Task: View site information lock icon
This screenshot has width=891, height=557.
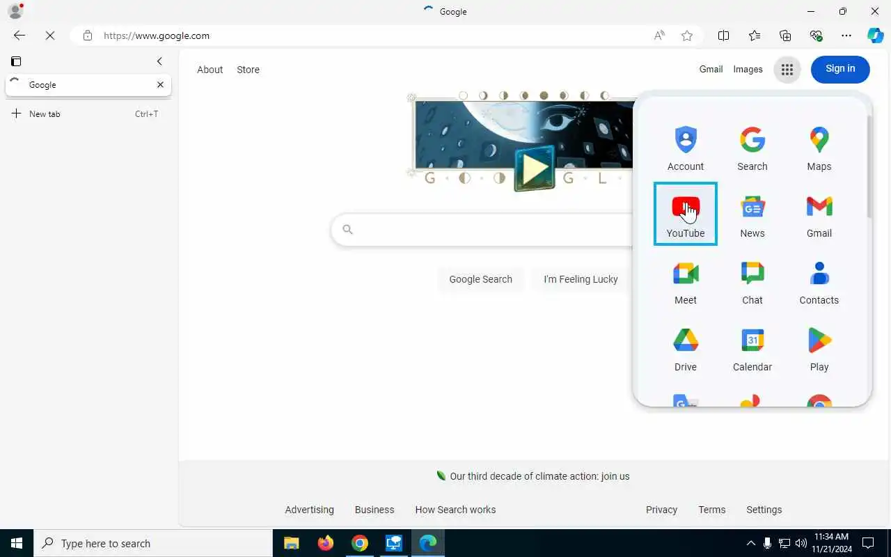Action: [88, 36]
